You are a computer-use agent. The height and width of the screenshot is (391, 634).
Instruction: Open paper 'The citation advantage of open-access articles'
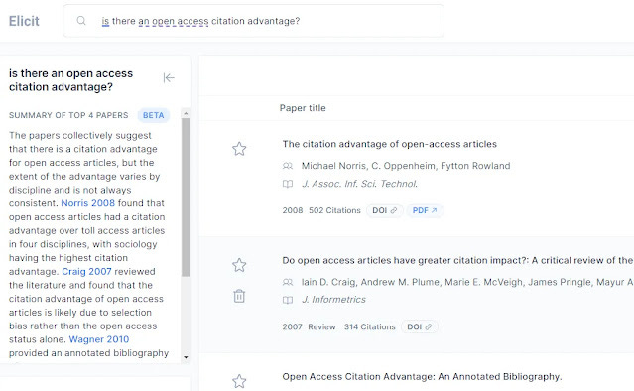pos(389,144)
